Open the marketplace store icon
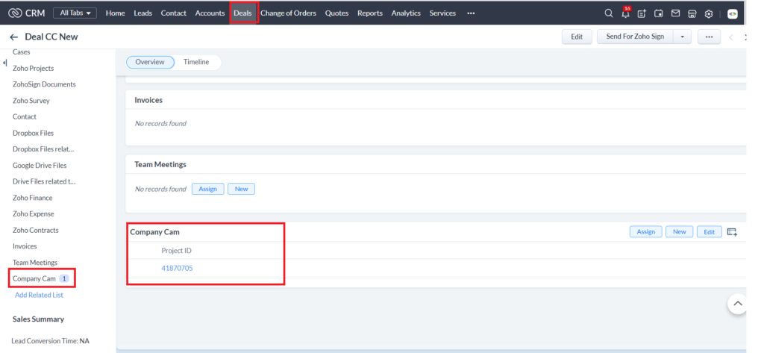This screenshot has height=353, width=764. click(692, 13)
